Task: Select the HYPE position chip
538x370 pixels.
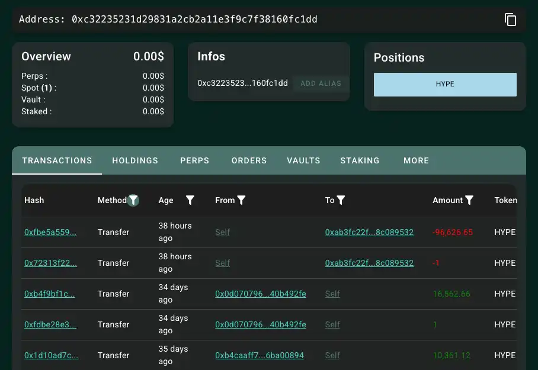Action: (445, 84)
